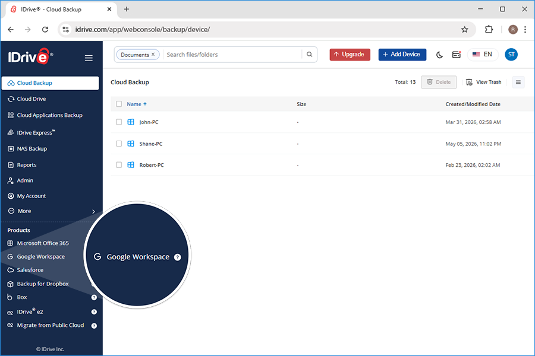535x356 pixels.
Task: Open ST user profile avatar
Action: 511,55
